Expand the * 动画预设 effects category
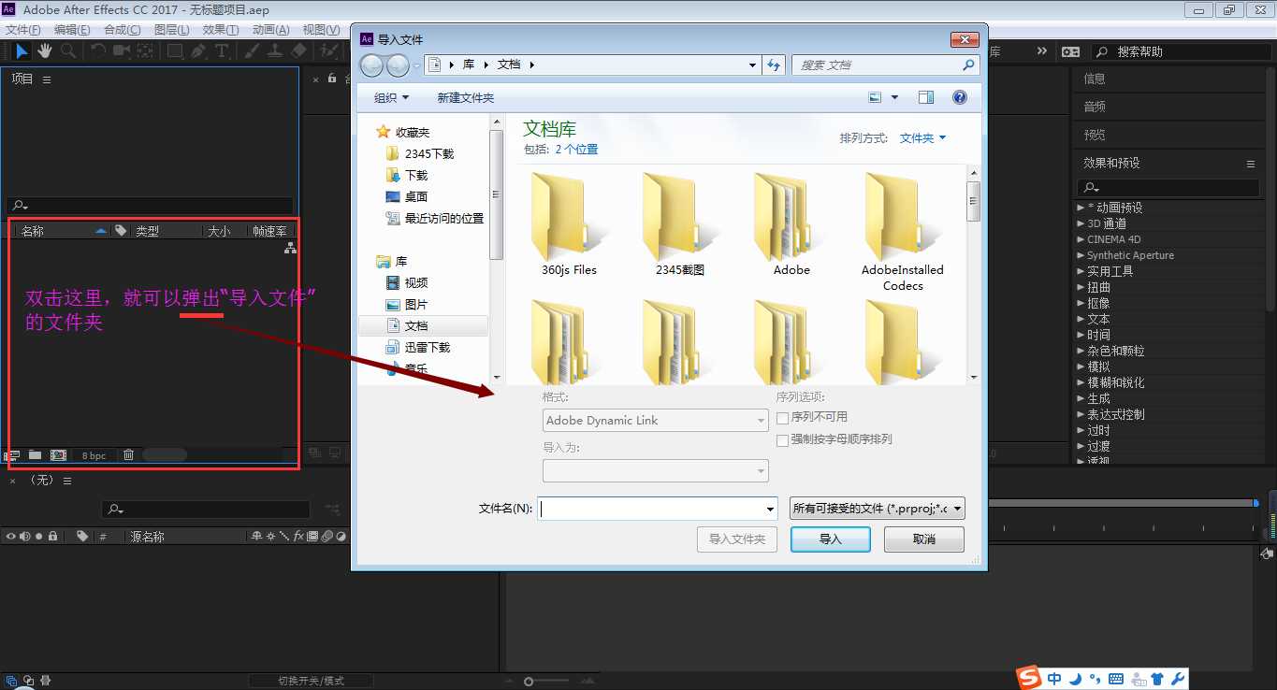 point(1081,208)
